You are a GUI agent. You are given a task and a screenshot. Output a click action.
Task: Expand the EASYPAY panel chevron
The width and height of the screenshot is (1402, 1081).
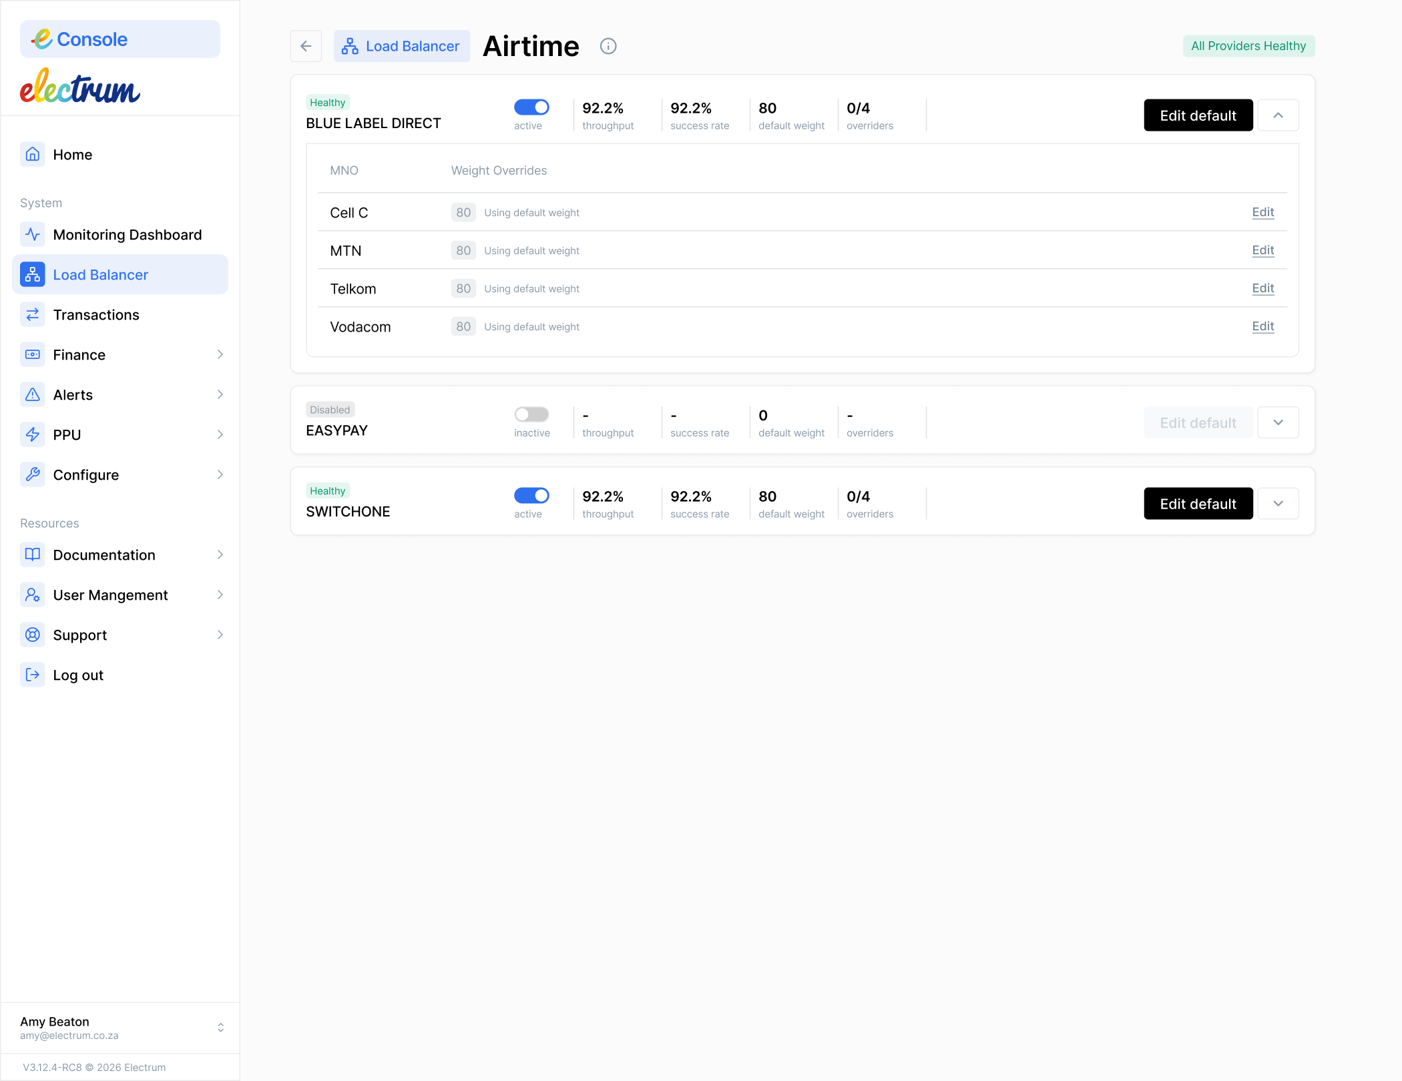tap(1278, 422)
